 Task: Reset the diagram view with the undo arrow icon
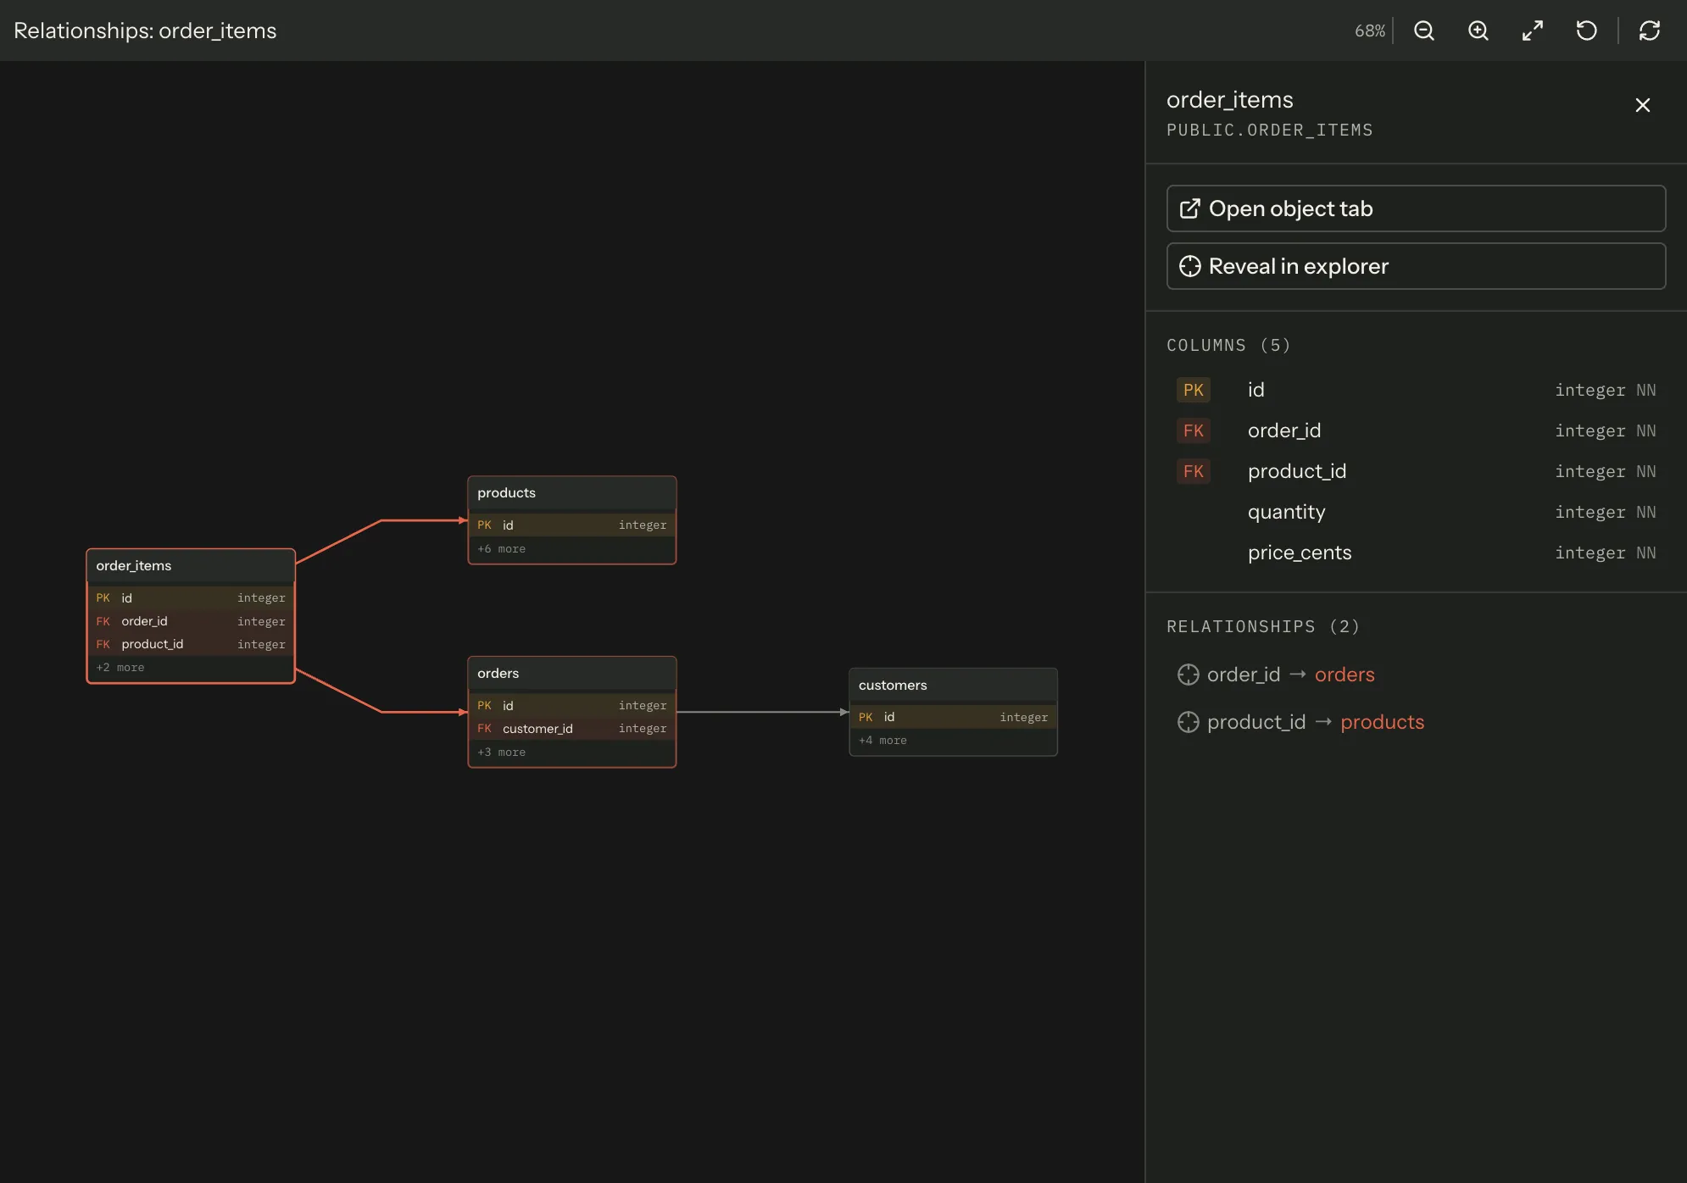[x=1587, y=31]
